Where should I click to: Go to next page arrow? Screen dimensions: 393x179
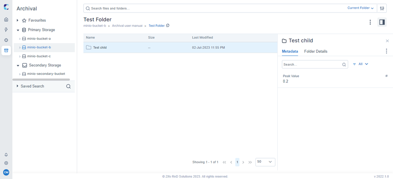point(243,162)
